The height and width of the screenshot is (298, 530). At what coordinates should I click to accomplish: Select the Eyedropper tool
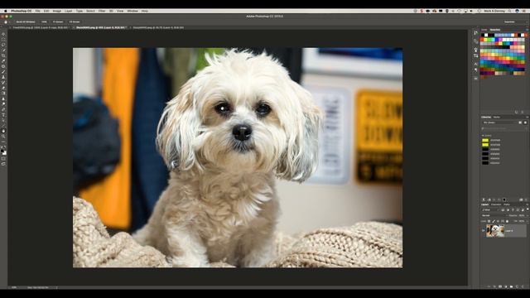click(3, 61)
